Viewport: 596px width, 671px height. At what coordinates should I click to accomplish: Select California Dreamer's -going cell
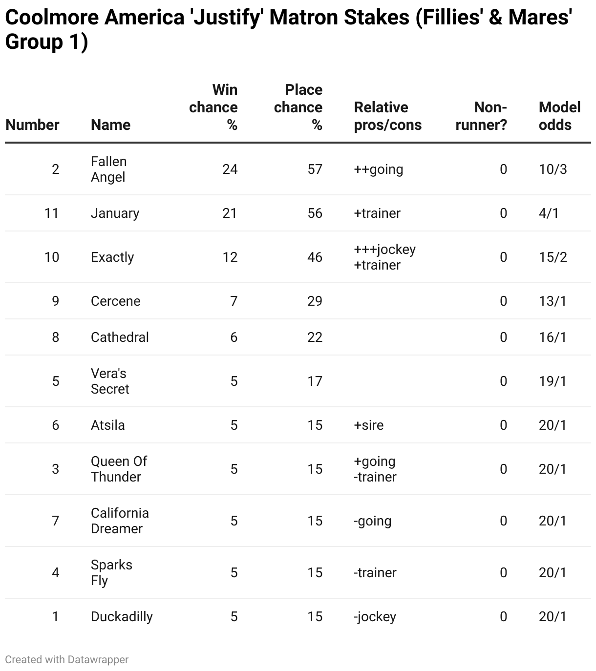point(373,521)
